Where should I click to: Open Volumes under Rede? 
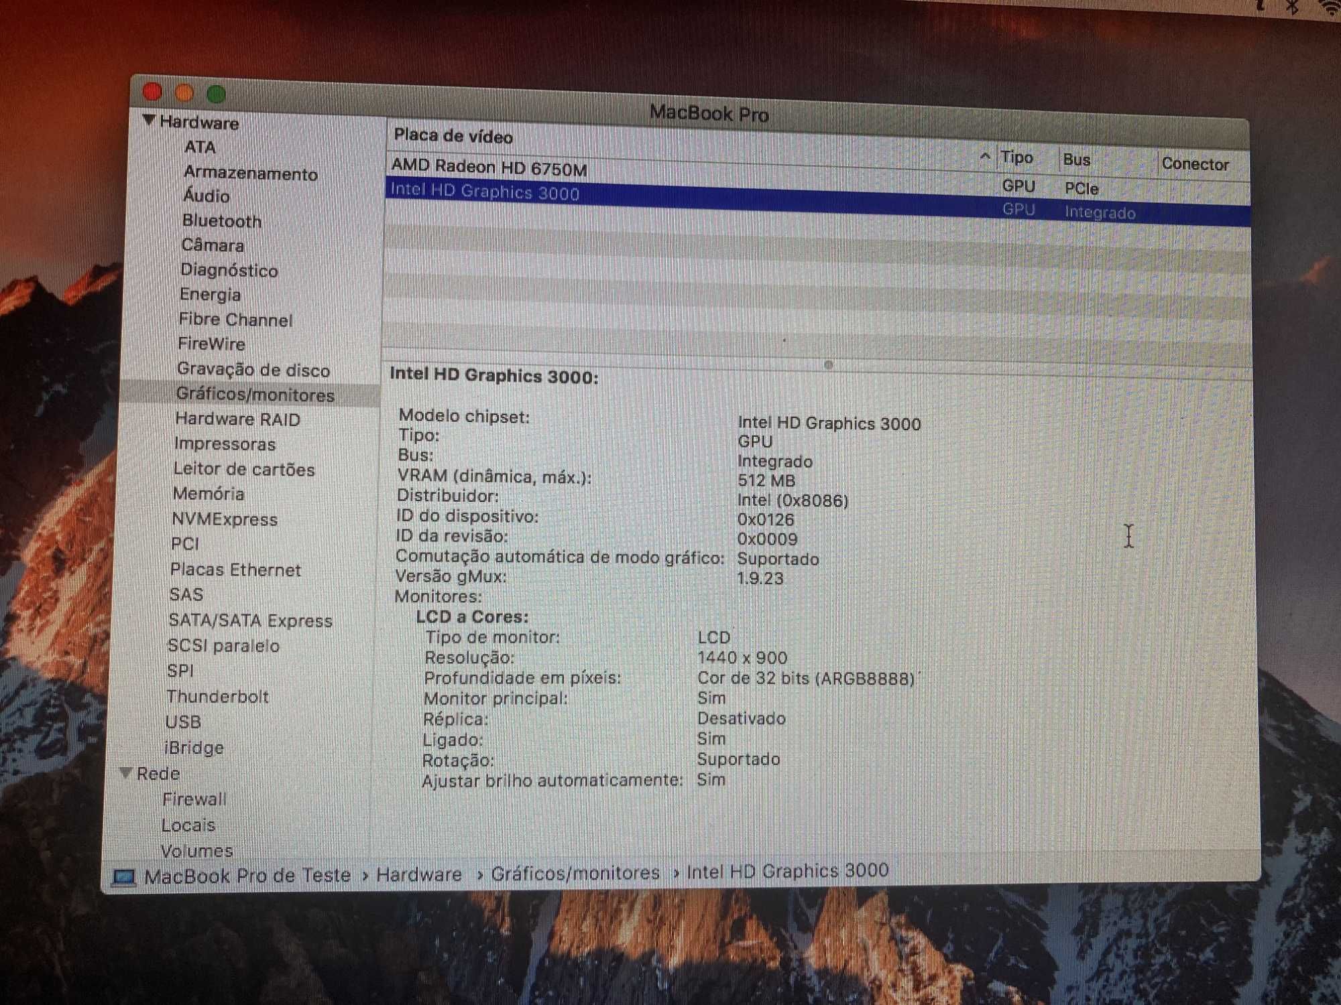point(196,851)
